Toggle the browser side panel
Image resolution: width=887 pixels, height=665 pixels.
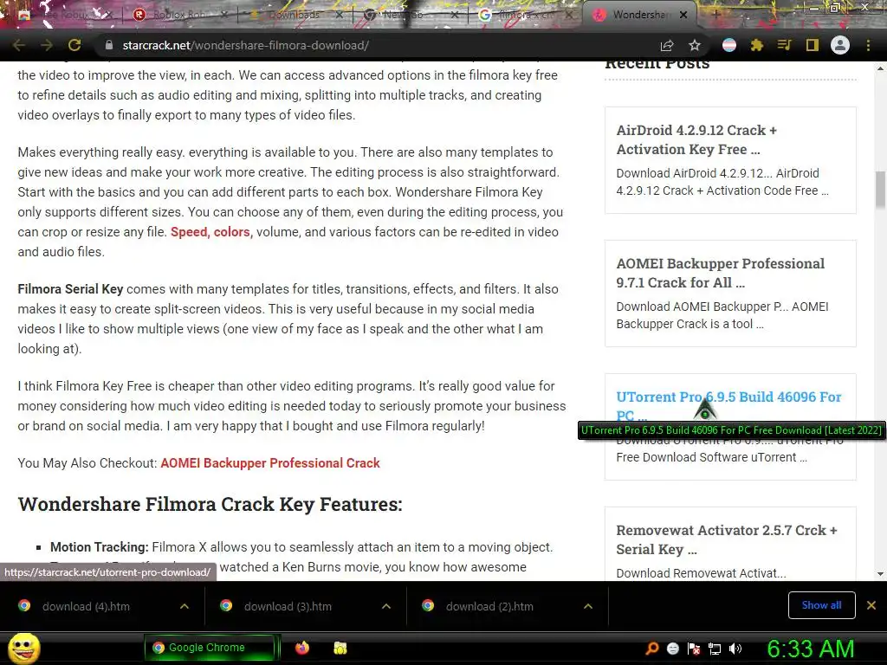click(813, 45)
